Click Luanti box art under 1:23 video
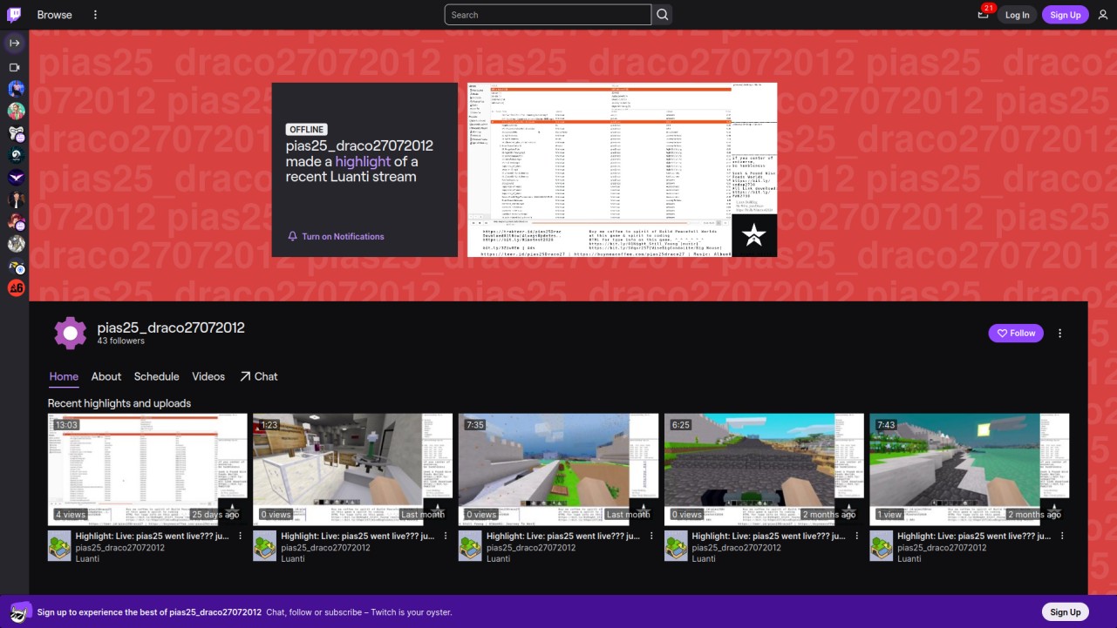The width and height of the screenshot is (1117, 628). 264,546
